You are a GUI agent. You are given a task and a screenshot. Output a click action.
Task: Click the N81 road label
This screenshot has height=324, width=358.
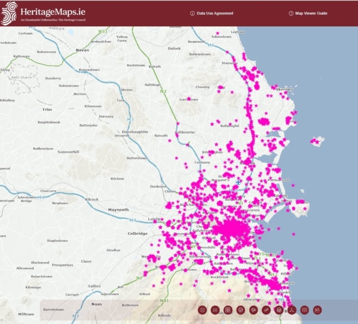tap(164, 300)
